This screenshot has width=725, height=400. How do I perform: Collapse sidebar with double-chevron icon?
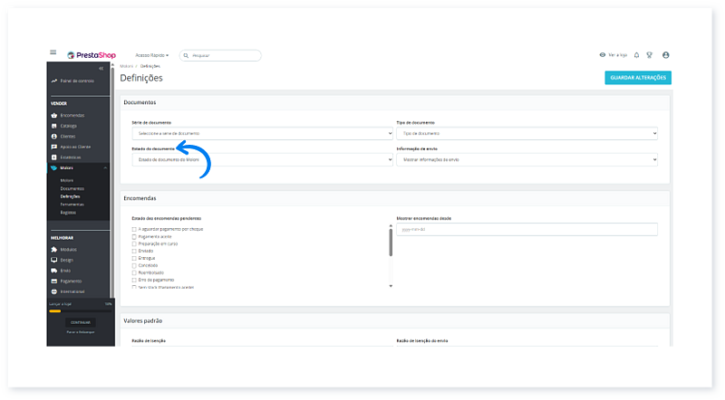(101, 69)
